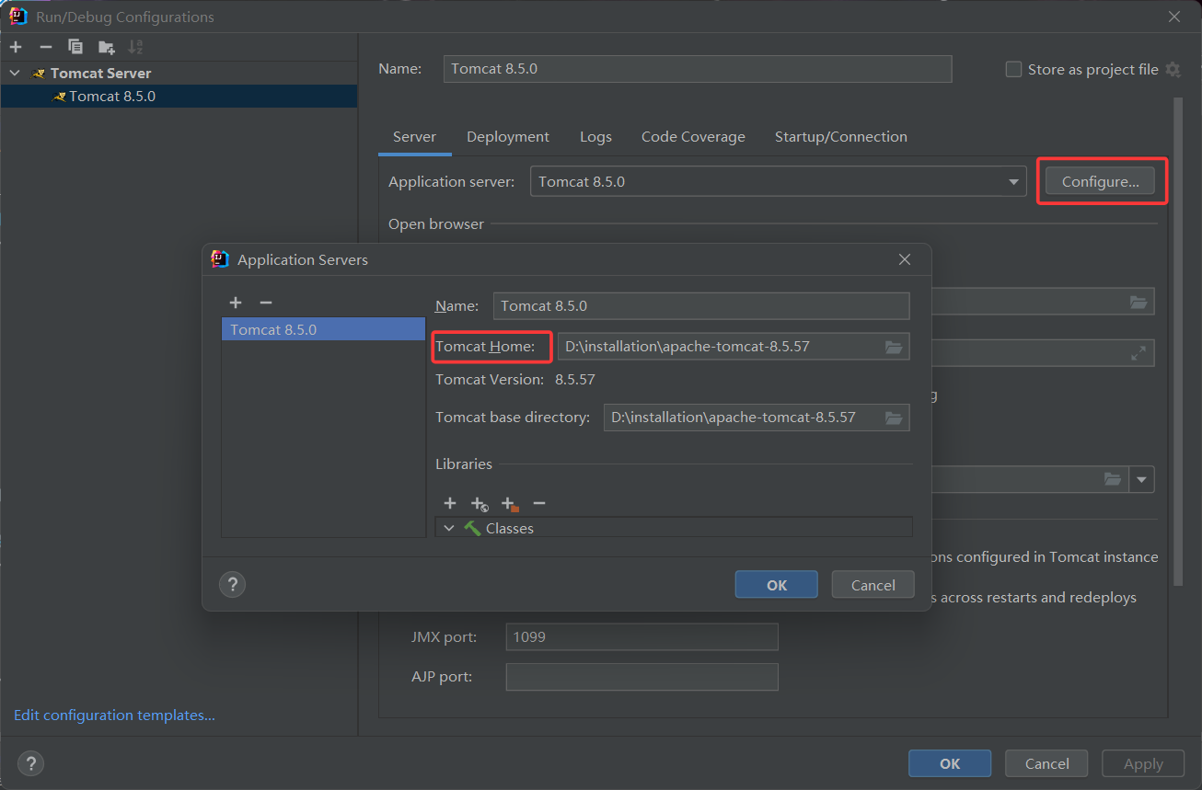The image size is (1202, 790).
Task: Open help in the Run/Debug Configurations window
Action: tap(31, 763)
